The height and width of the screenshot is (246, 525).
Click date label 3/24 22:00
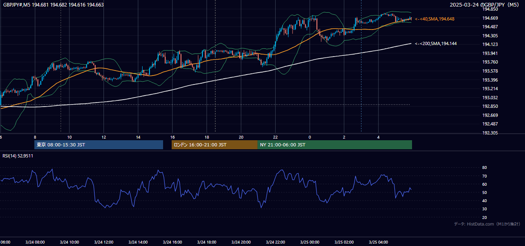pyautogui.click(x=275, y=242)
